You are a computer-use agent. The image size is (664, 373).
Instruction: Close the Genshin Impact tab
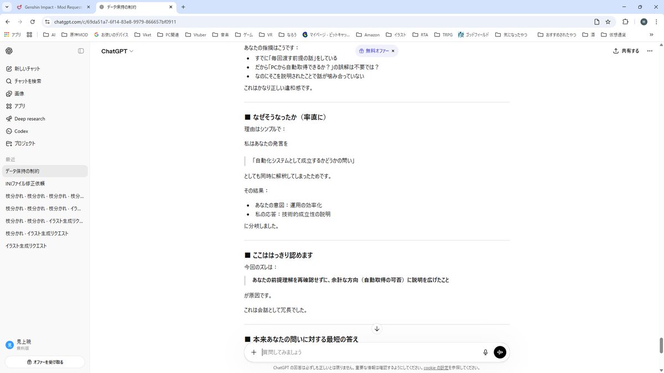(89, 7)
